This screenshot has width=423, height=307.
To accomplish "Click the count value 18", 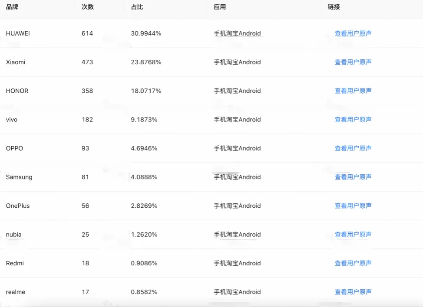I will (x=85, y=263).
